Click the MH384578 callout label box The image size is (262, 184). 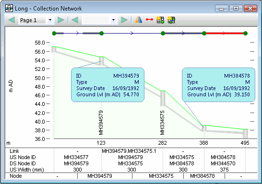coord(218,85)
